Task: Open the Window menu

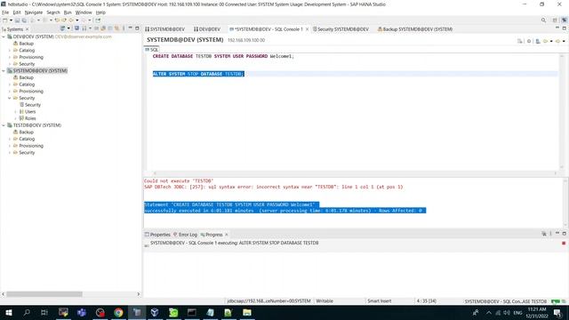Action: pyautogui.click(x=84, y=12)
